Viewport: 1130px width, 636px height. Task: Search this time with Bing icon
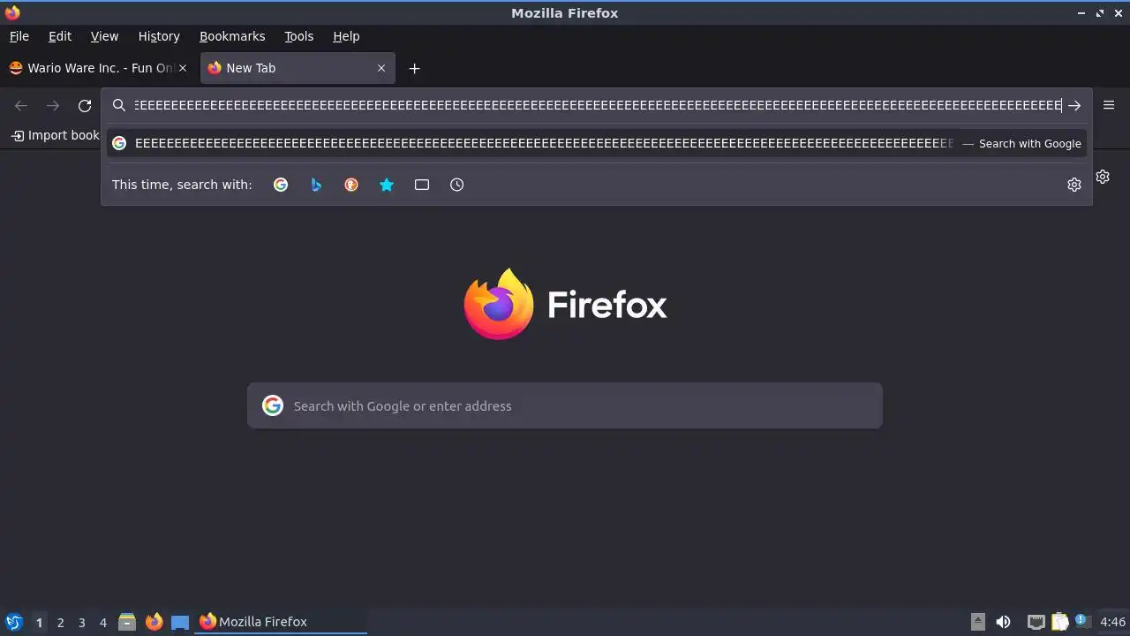pos(316,185)
